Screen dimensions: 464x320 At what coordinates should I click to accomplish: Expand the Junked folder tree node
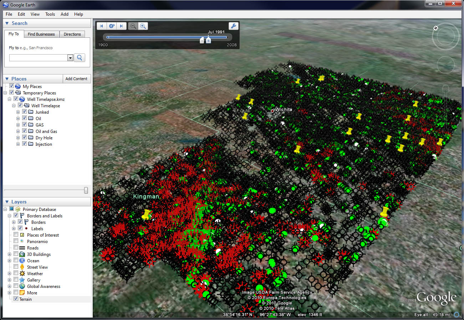tap(18, 112)
